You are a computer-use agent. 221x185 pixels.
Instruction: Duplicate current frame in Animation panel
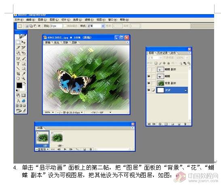pos(85,149)
